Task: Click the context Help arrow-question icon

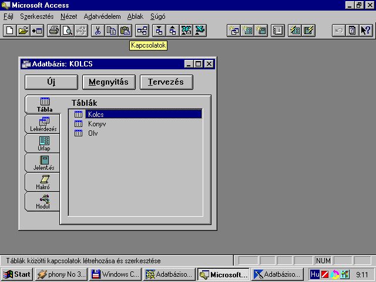Action: [x=366, y=31]
